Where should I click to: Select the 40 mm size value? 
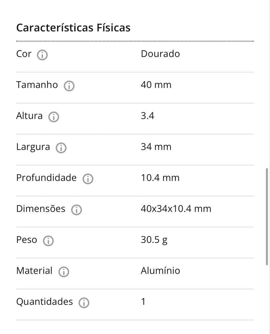click(x=156, y=85)
